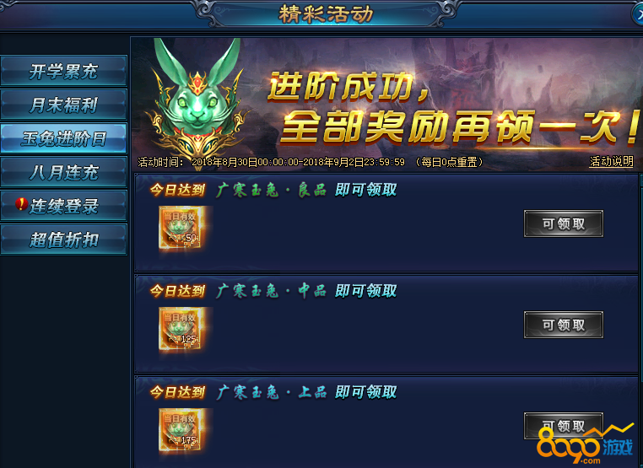Image resolution: width=643 pixels, height=468 pixels.
Task: Click the 175 jade rabbit reward icon
Action: click(x=181, y=430)
